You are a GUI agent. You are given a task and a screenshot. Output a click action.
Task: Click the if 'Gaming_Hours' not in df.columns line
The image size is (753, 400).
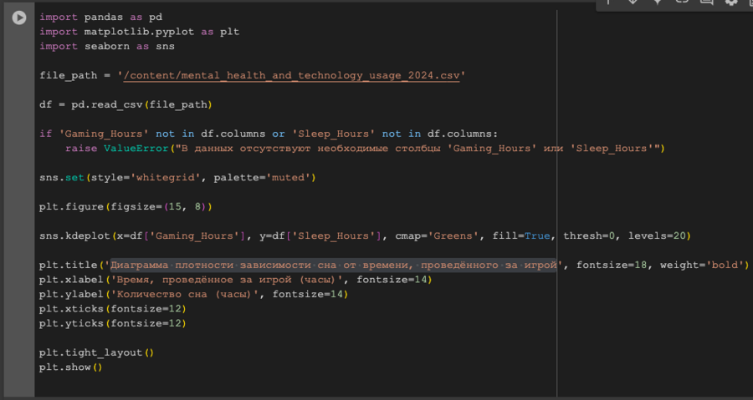[269, 134]
